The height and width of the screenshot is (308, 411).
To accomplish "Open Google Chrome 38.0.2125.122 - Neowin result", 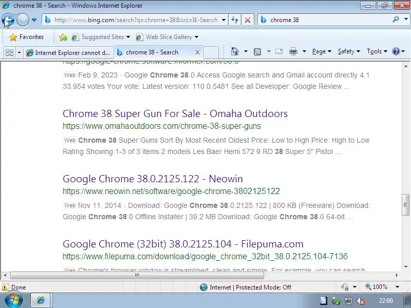I will [x=153, y=179].
